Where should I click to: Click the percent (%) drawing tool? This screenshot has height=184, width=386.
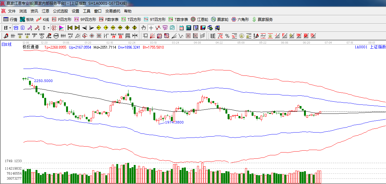click(x=227, y=36)
